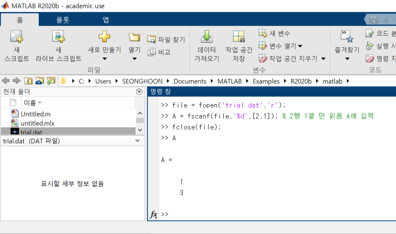Switch to the 플롯 tab
The image size is (396, 234).
coord(63,20)
